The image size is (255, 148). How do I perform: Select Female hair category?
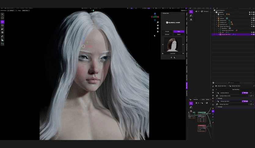click(167, 31)
